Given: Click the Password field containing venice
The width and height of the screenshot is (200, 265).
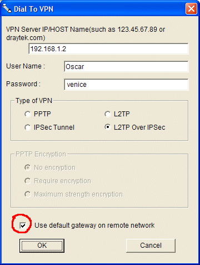Looking at the screenshot, I should pos(126,85).
